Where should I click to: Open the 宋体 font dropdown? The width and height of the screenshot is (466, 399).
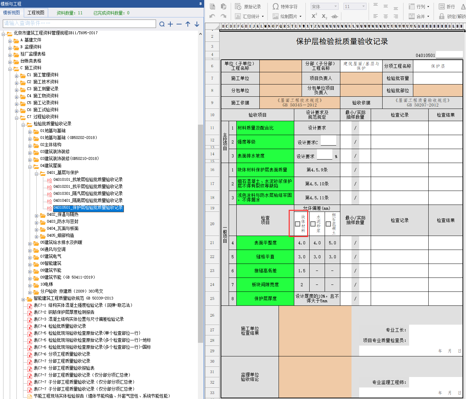click(325, 7)
